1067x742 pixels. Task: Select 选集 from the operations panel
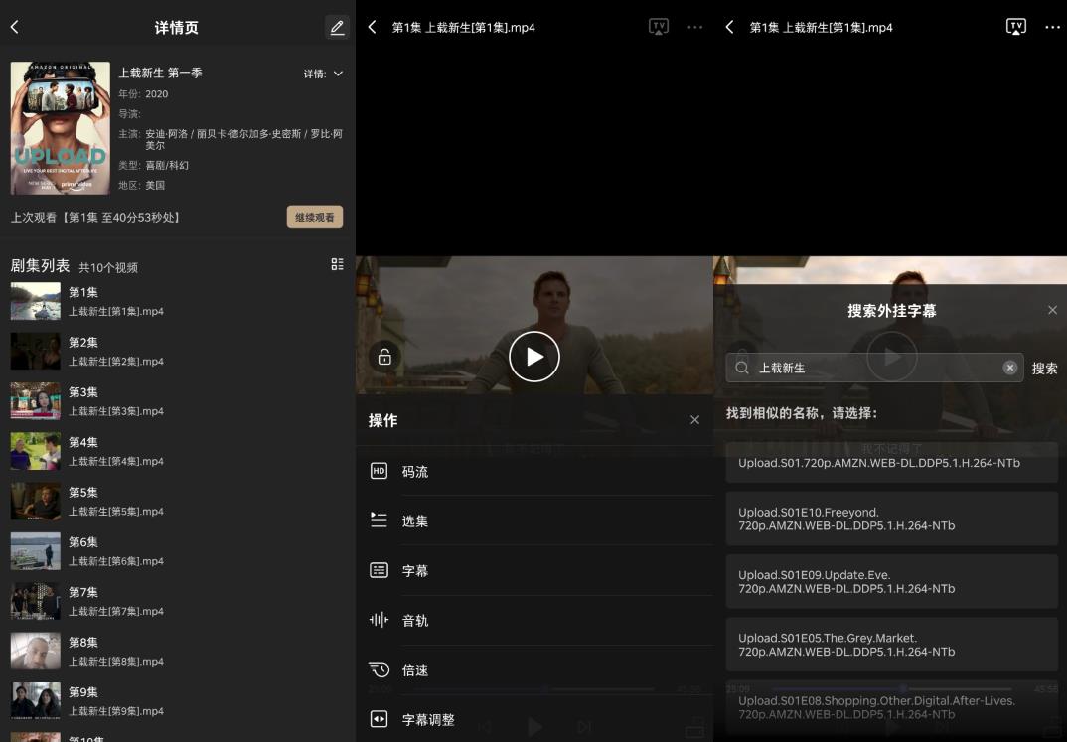click(x=414, y=520)
